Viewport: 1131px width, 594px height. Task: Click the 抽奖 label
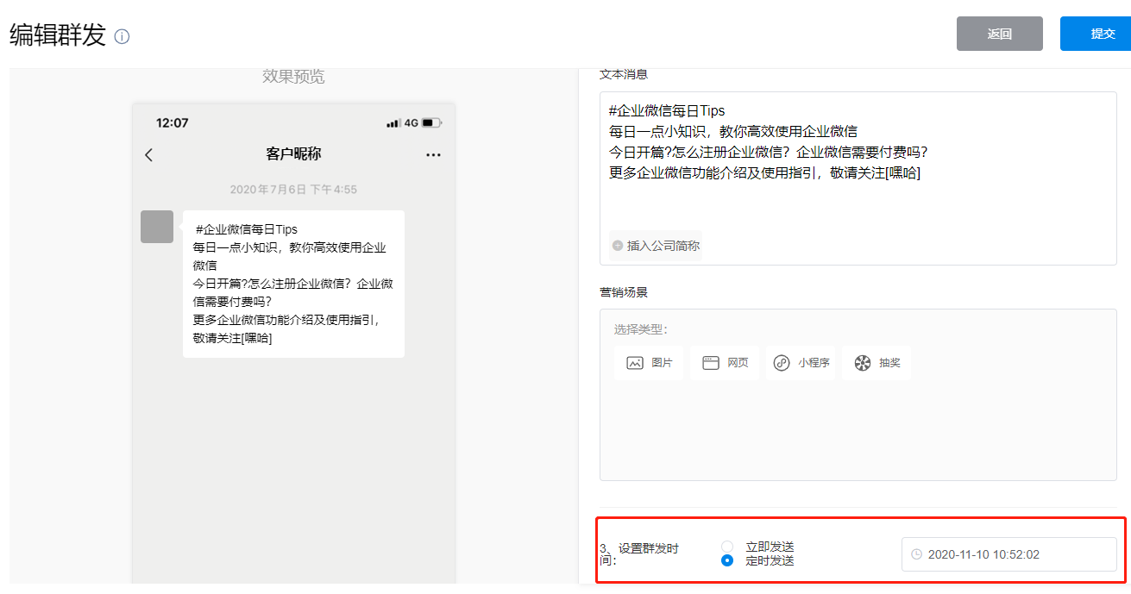[x=889, y=363]
